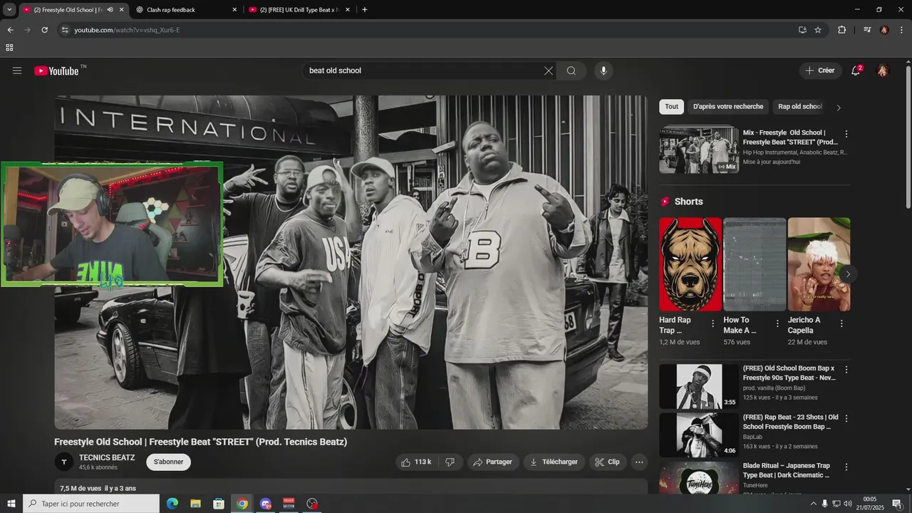Viewport: 912px width, 513px height.
Task: Open Chrome media controls icon
Action: tap(867, 30)
